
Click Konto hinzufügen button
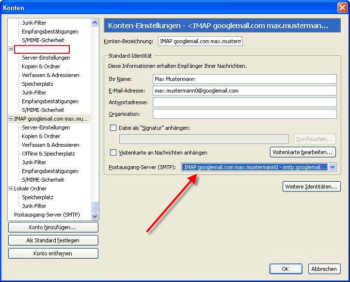pyautogui.click(x=53, y=227)
